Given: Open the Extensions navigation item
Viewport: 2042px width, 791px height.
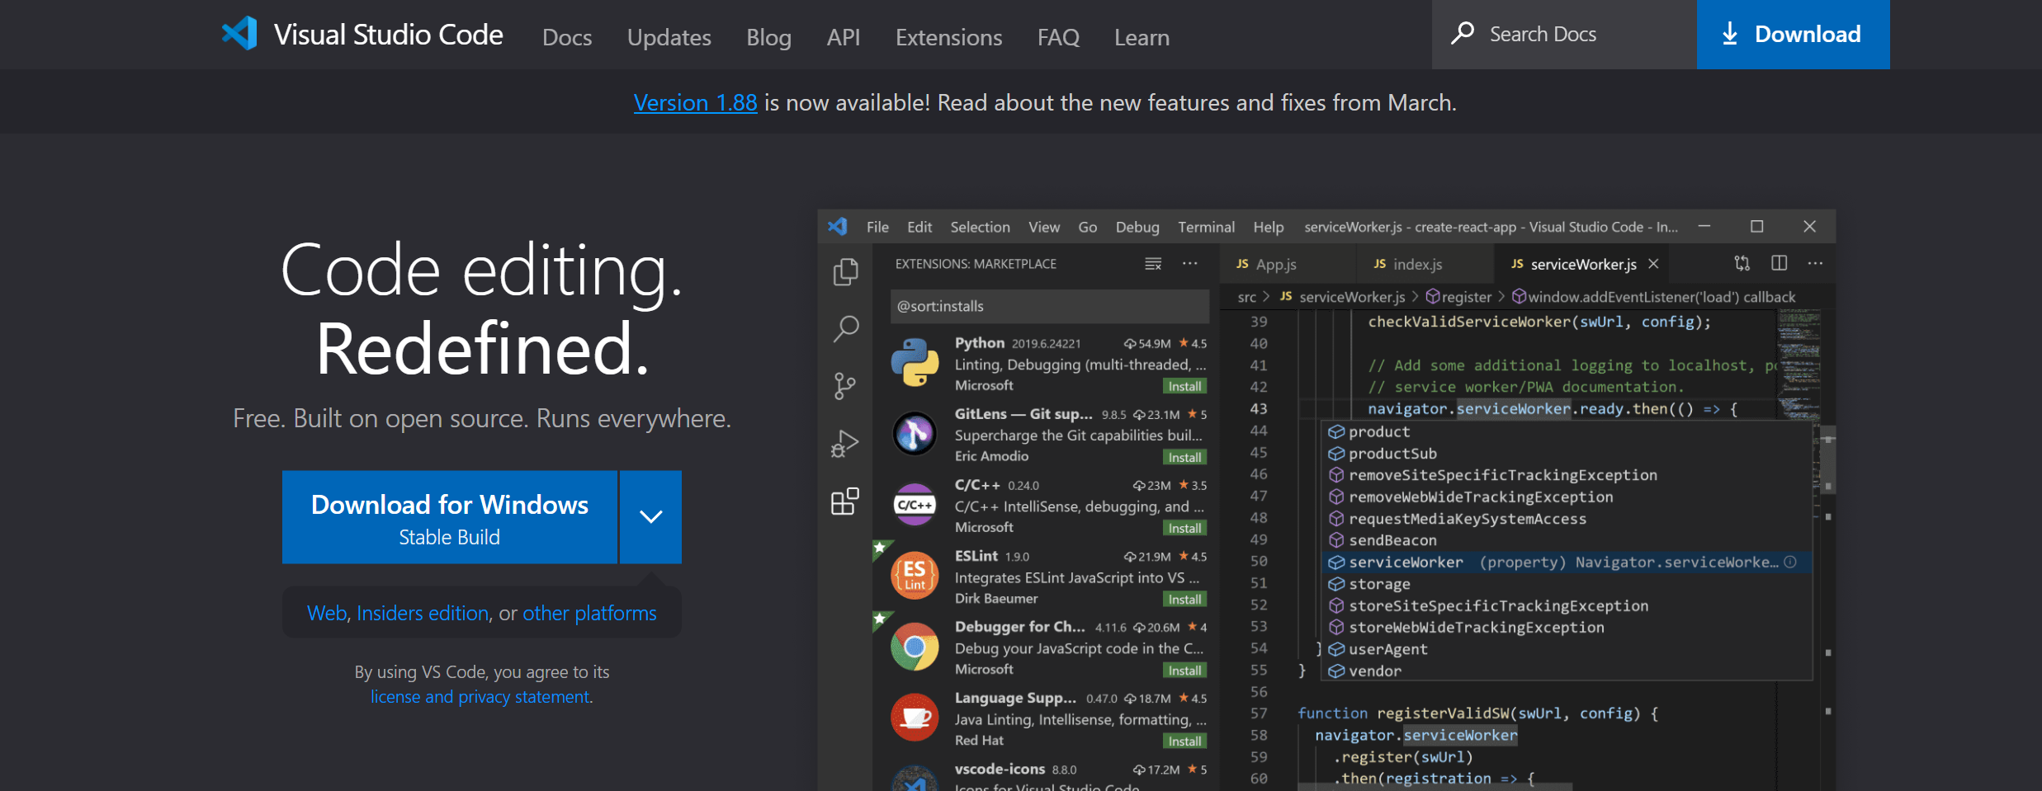Looking at the screenshot, I should coord(949,37).
